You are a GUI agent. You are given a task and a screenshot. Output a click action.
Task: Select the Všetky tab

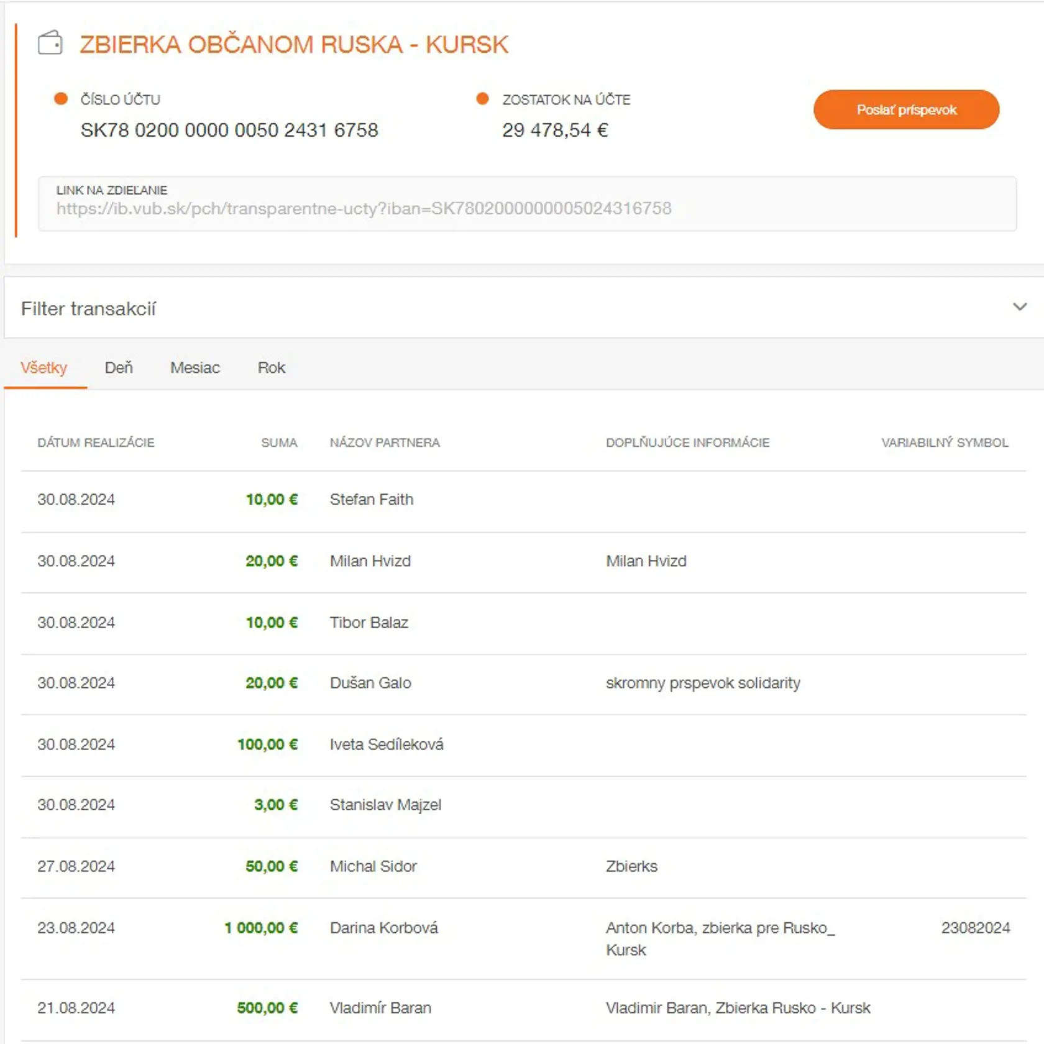tap(43, 368)
